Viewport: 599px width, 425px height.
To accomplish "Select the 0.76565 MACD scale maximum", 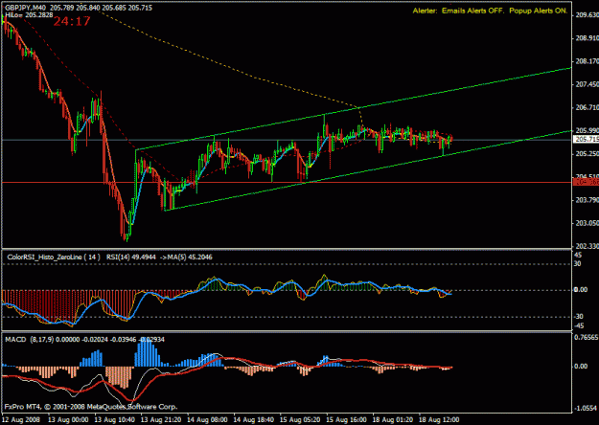I will coord(586,337).
